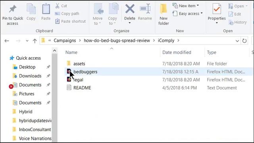Image resolution: width=254 pixels, height=143 pixels.
Task: Open the Easy access dropdown
Action: (x=187, y=14)
